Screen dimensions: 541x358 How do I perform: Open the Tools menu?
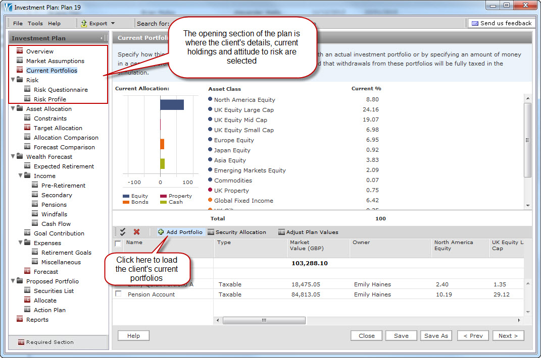35,23
